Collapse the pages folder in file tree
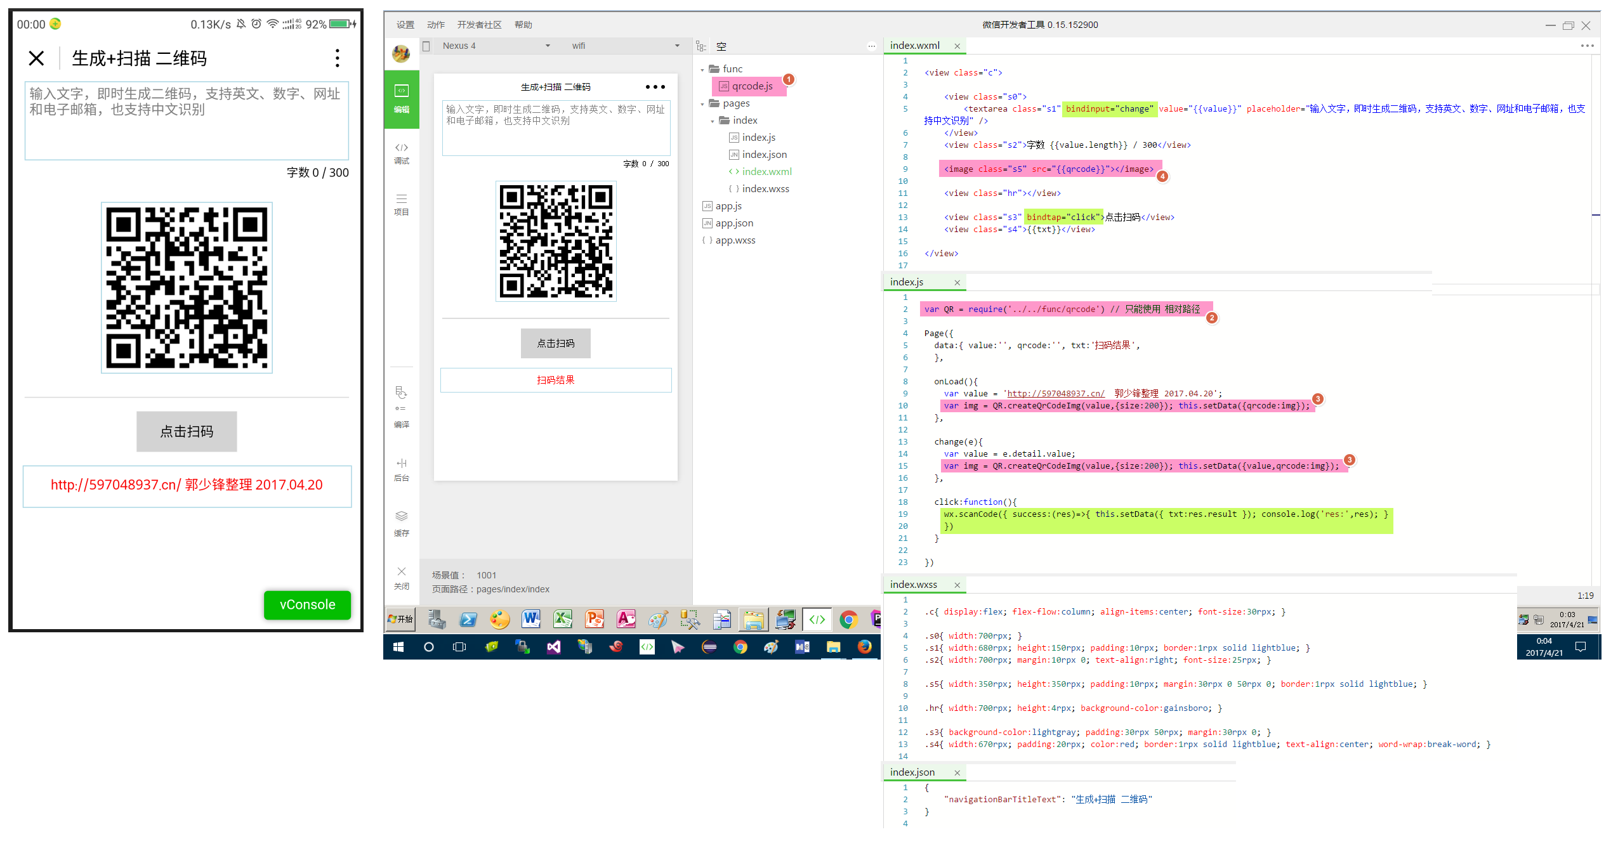 (x=702, y=103)
